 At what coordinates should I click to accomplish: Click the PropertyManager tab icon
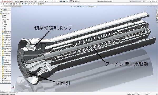click(x=5, y=10)
